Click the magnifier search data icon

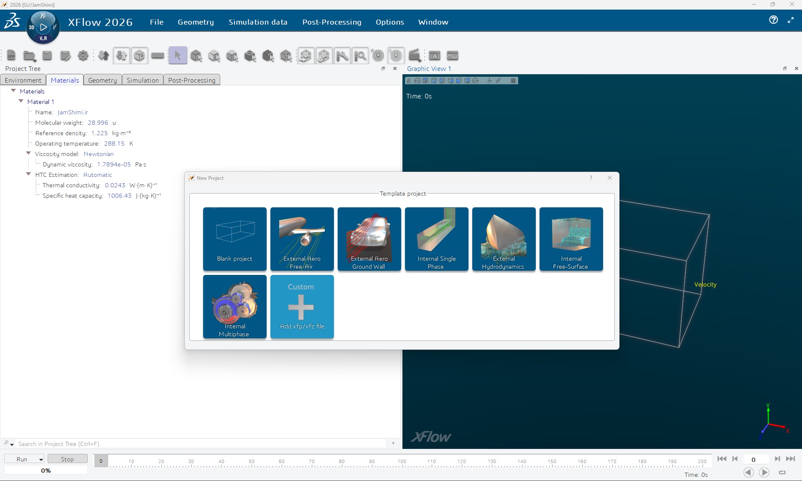click(360, 55)
